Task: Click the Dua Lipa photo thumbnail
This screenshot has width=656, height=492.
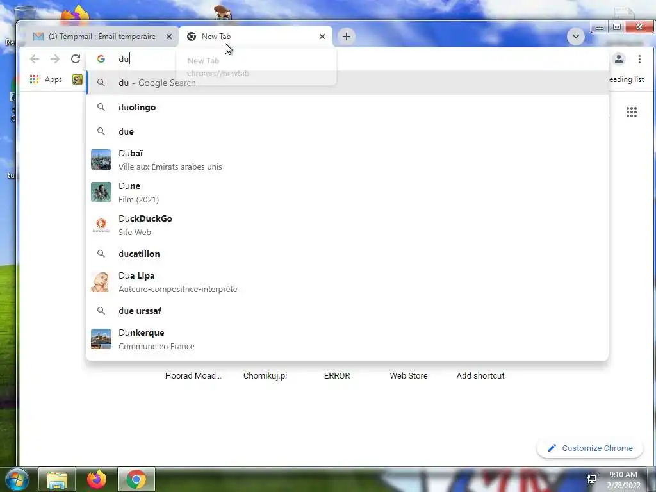Action: pos(101,282)
